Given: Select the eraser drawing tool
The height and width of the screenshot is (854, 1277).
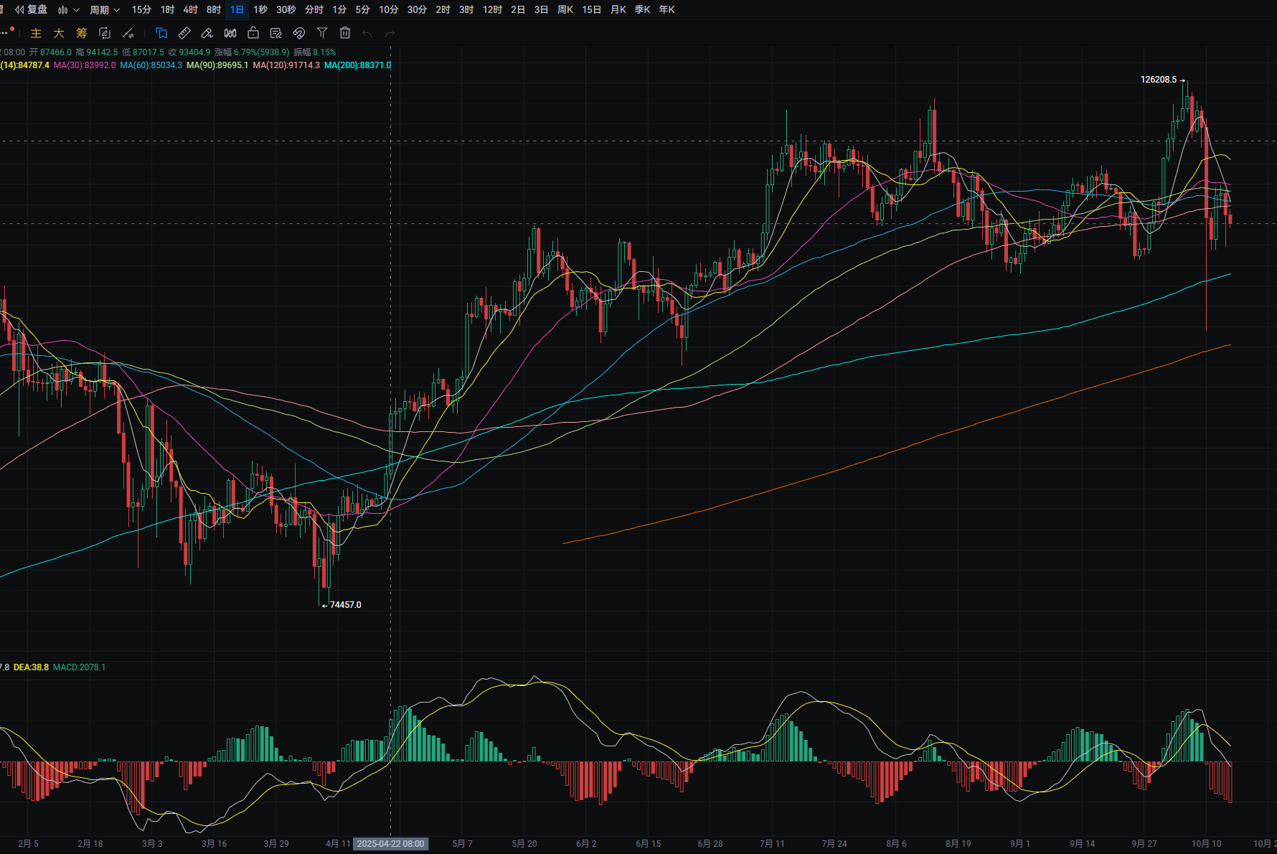Looking at the screenshot, I should 207,33.
